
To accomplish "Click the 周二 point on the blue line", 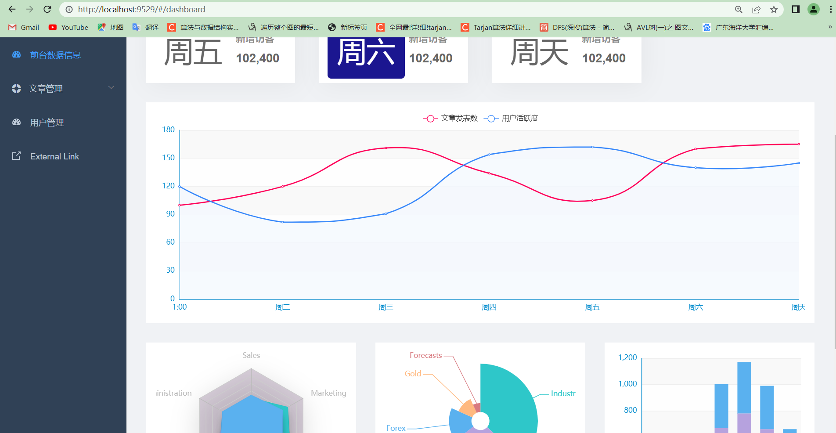I will 283,222.
